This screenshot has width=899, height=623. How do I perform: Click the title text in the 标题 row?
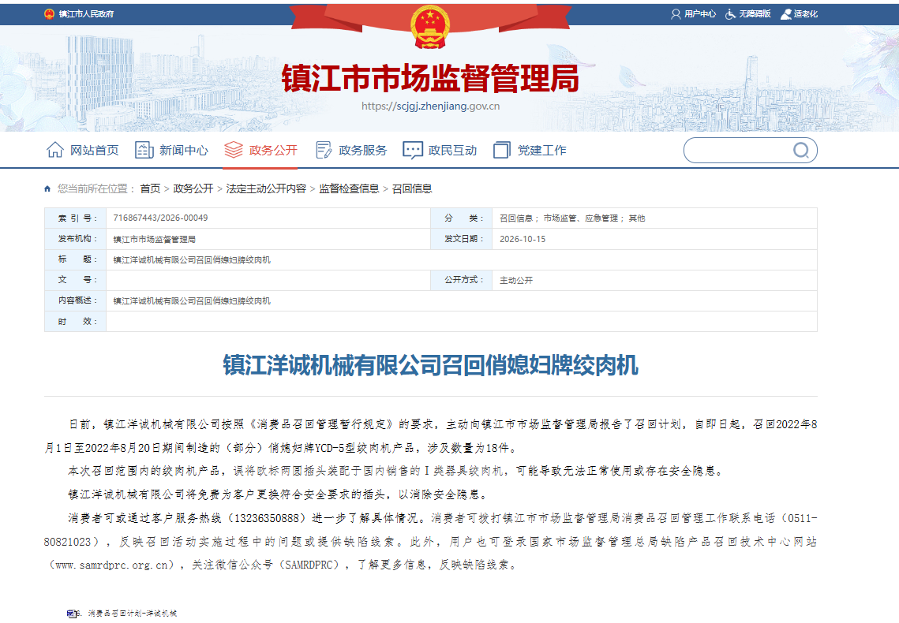192,260
